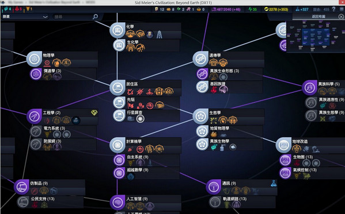Select the 生化學 leaf technology
The image size is (345, 214).
pyautogui.click(x=146, y=45)
